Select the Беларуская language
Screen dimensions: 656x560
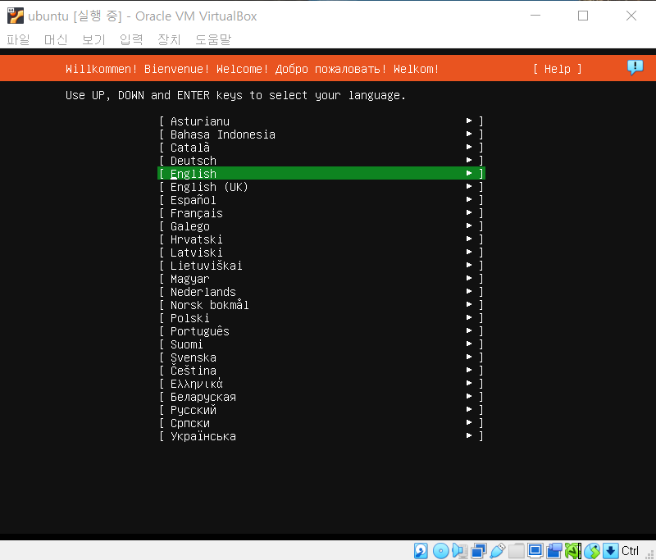point(321,397)
